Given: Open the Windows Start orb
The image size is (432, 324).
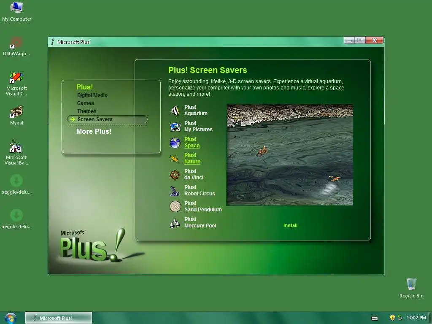Looking at the screenshot, I should pyautogui.click(x=11, y=318).
